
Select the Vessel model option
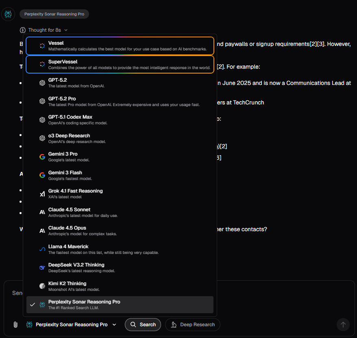[120, 46]
